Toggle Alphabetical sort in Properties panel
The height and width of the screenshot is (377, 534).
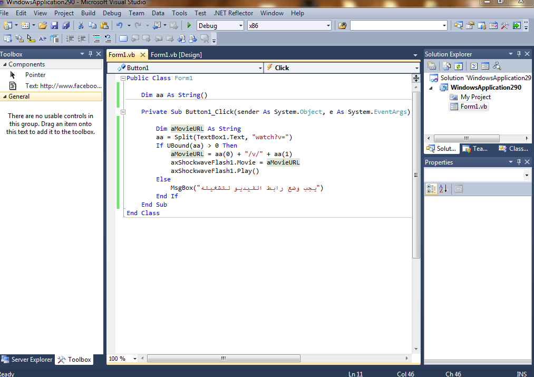[443, 189]
